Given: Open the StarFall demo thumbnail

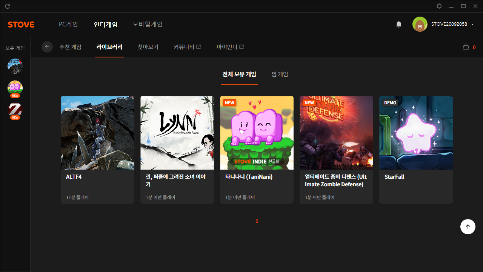Looking at the screenshot, I should pyautogui.click(x=416, y=133).
